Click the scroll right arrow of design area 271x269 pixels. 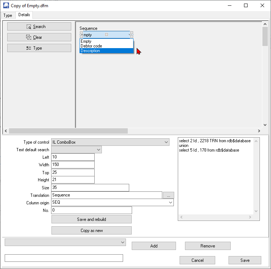[259, 131]
